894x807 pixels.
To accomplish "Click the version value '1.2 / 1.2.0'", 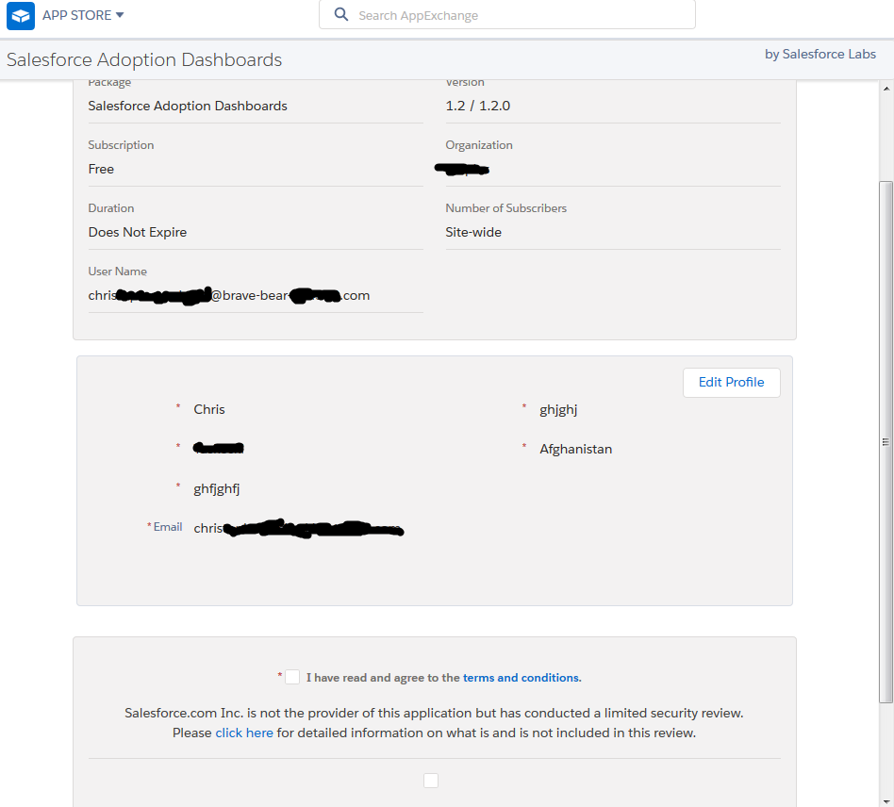I will click(x=478, y=106).
